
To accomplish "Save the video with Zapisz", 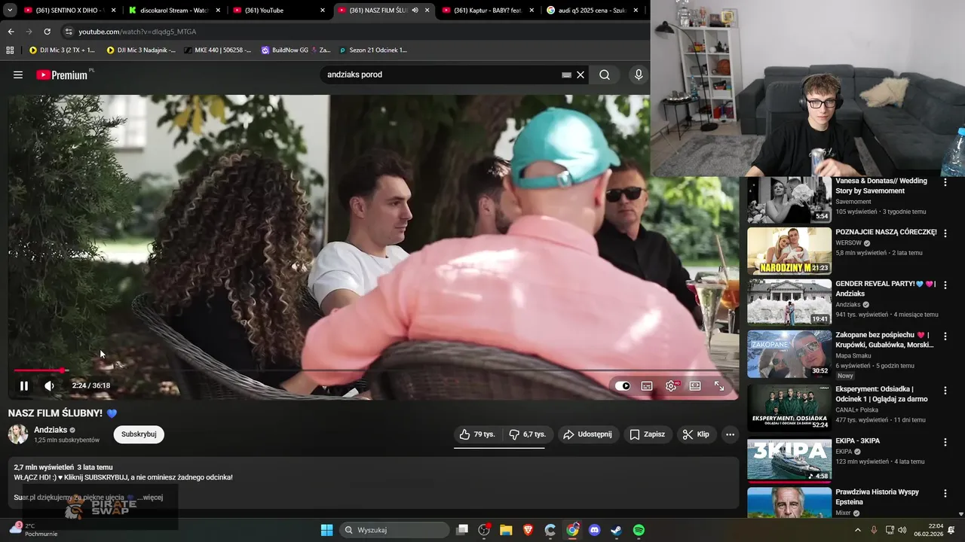I will pos(647,434).
